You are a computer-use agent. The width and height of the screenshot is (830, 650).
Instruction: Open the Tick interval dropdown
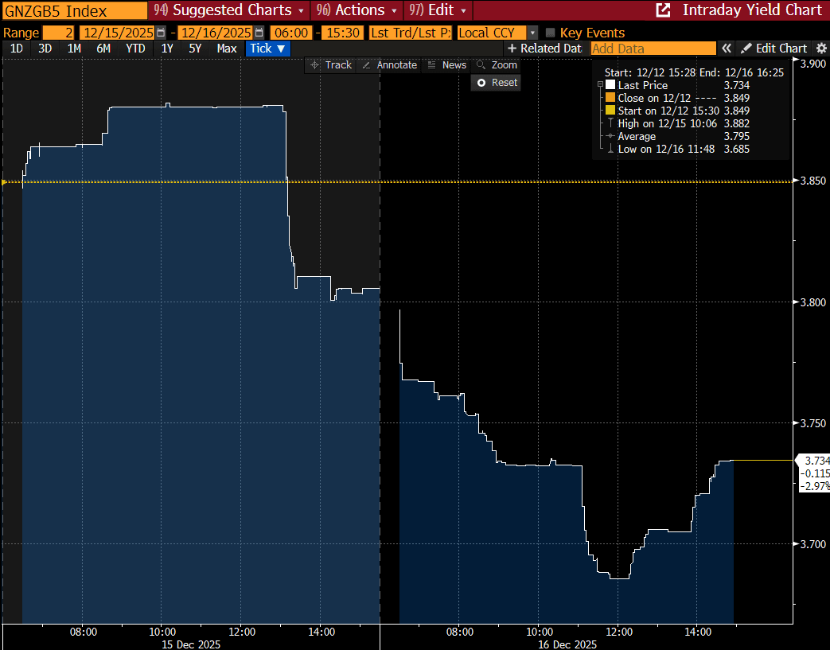point(268,49)
